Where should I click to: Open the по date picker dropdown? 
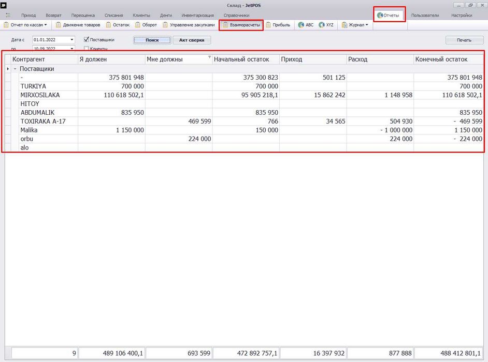click(72, 48)
